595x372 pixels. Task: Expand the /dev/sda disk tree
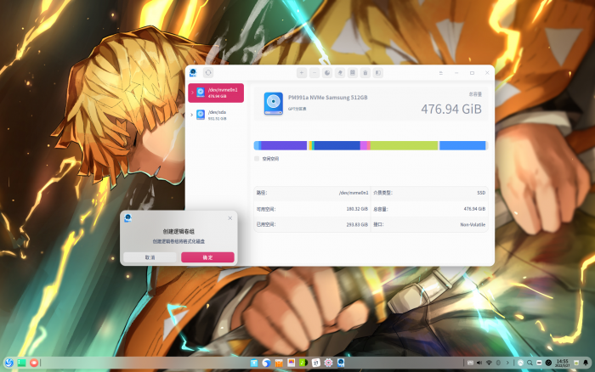click(191, 115)
